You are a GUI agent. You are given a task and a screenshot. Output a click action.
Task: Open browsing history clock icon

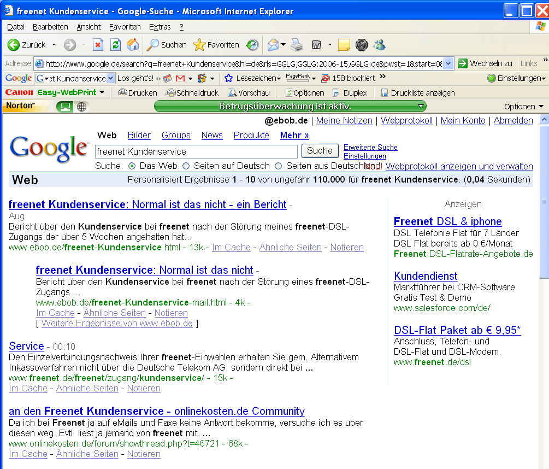(x=252, y=45)
